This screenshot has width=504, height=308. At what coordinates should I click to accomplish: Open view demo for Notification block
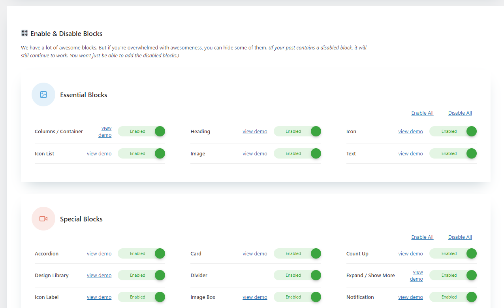click(410, 297)
